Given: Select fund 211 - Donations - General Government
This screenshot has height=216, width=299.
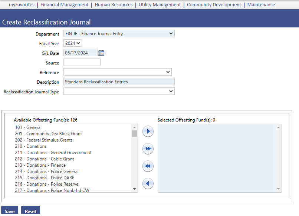Looking at the screenshot, I should tap(73, 153).
